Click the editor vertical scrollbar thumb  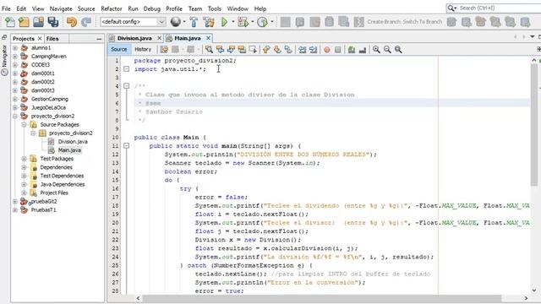pyautogui.click(x=533, y=124)
